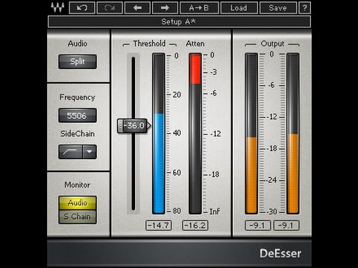This screenshot has height=268, width=358.
Task: Click the SideChain label
Action: 78,134
